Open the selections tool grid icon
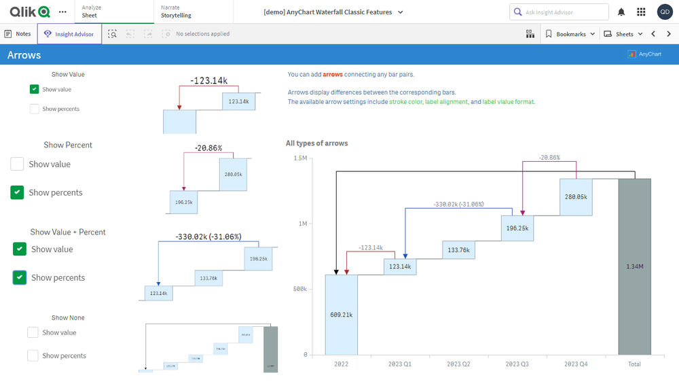Viewport: 679px width, 382px height. (530, 34)
